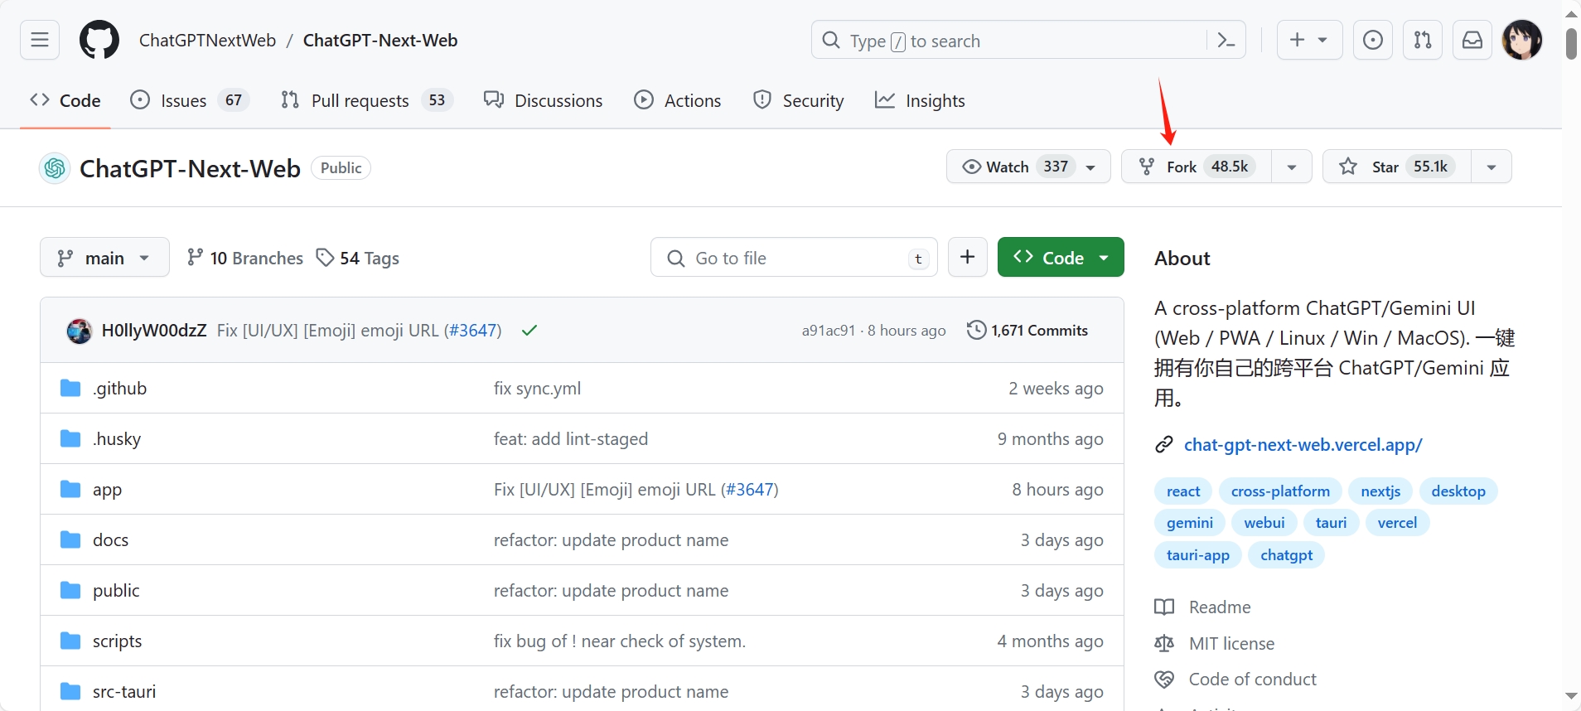Open the src-tauri folder
Screen dimensions: 1581x711
tap(124, 691)
